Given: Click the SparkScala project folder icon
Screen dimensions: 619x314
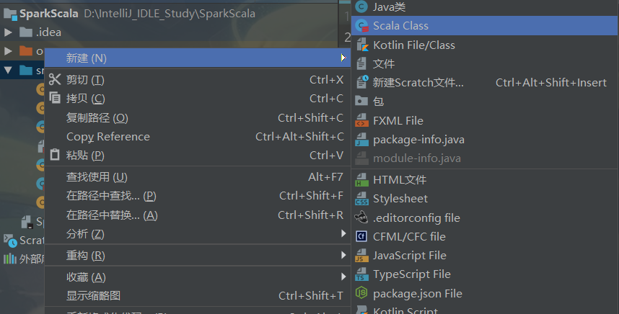Looking at the screenshot, I should pos(10,14).
